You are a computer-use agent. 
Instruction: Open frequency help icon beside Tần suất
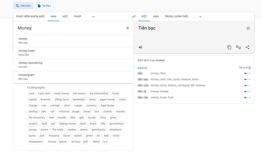click(249, 68)
